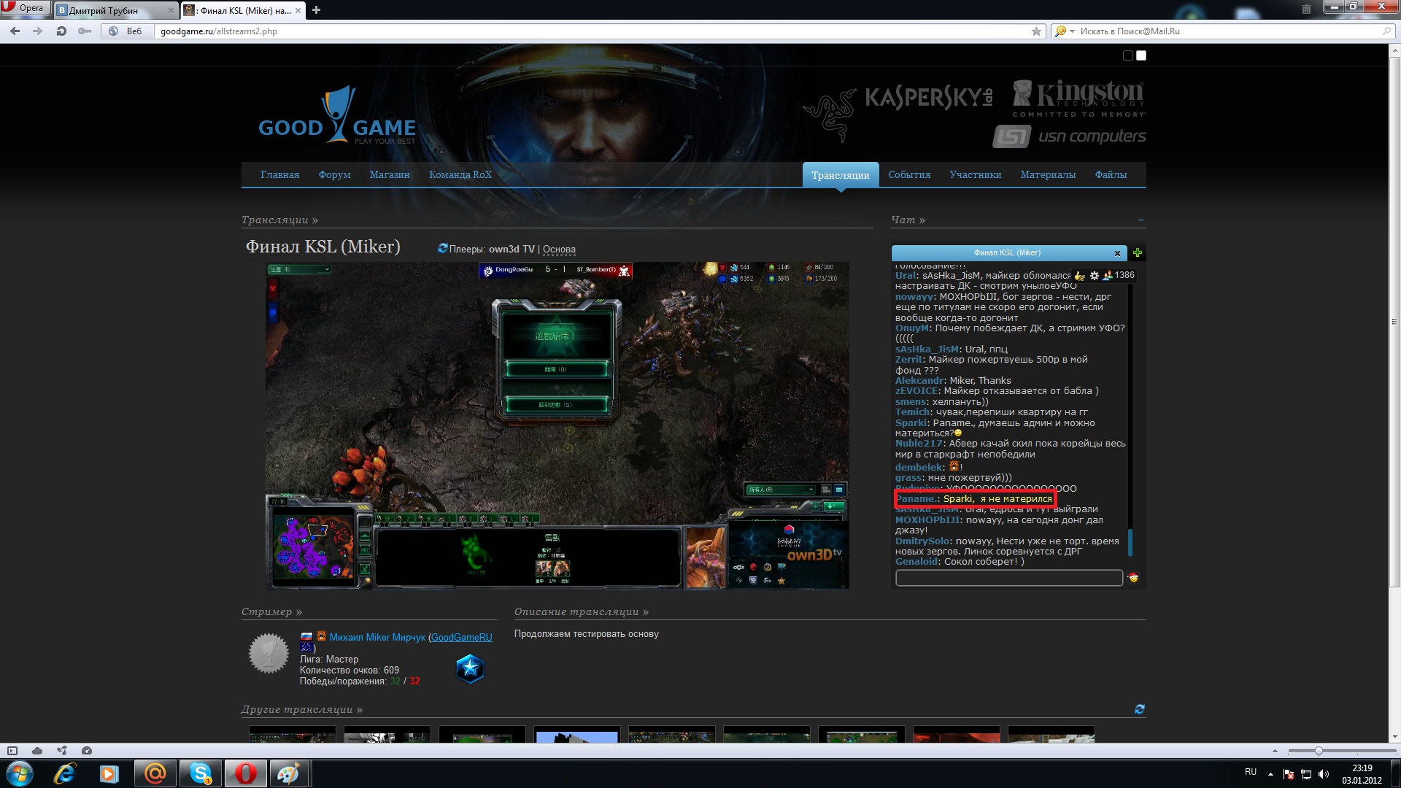Click the streamer avatar medal
Screen dimensions: 1401x788
269,653
